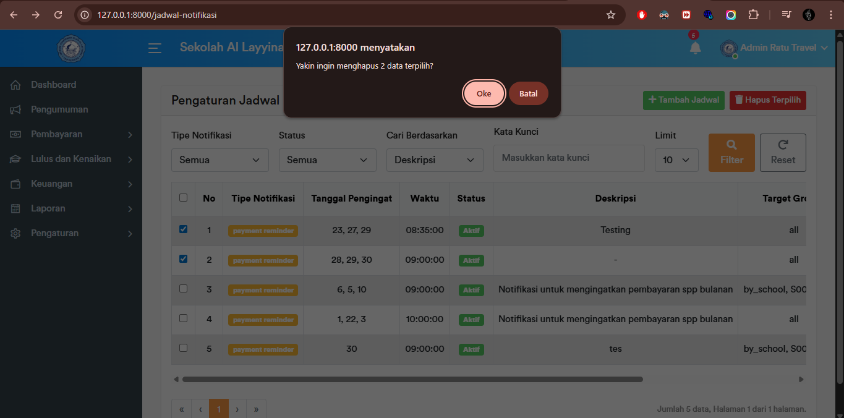The width and height of the screenshot is (844, 418).
Task: Uncheck the checkbox on row 1
Action: [x=182, y=229]
